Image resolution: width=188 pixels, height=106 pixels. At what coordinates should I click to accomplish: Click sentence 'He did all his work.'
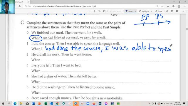click(x=46, y=54)
